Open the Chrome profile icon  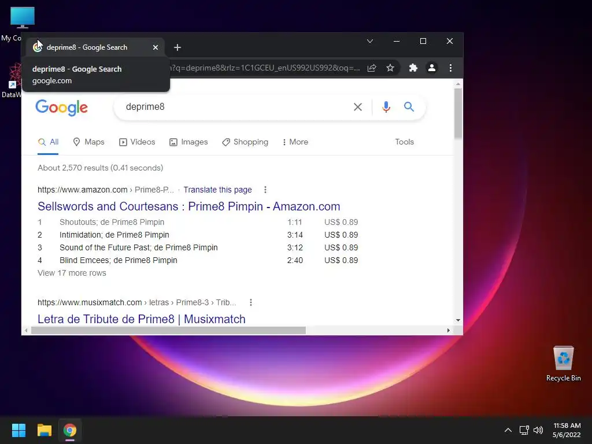(x=431, y=68)
